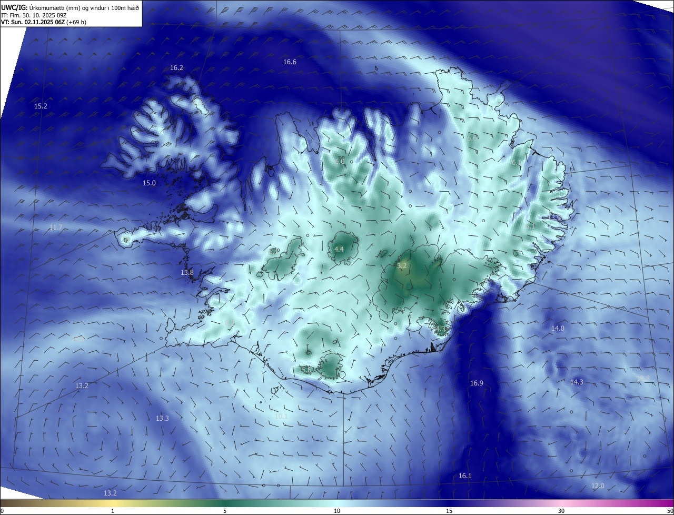Click the colour scale tick label 1
Viewport: 674px width, 515px height.
pyautogui.click(x=113, y=511)
